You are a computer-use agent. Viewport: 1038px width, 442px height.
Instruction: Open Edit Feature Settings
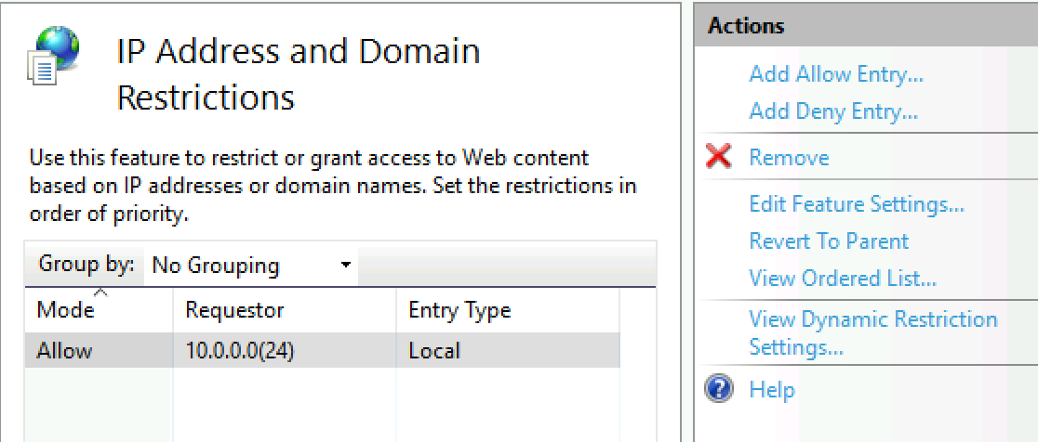[857, 204]
